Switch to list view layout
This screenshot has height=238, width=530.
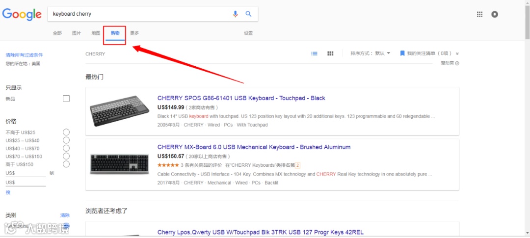[x=315, y=53]
